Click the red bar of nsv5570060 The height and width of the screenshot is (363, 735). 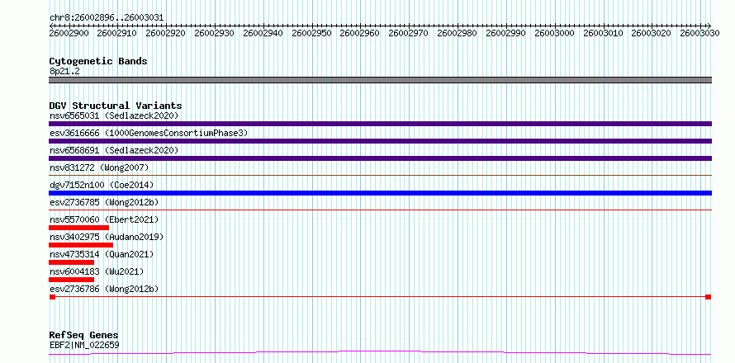pos(78,228)
